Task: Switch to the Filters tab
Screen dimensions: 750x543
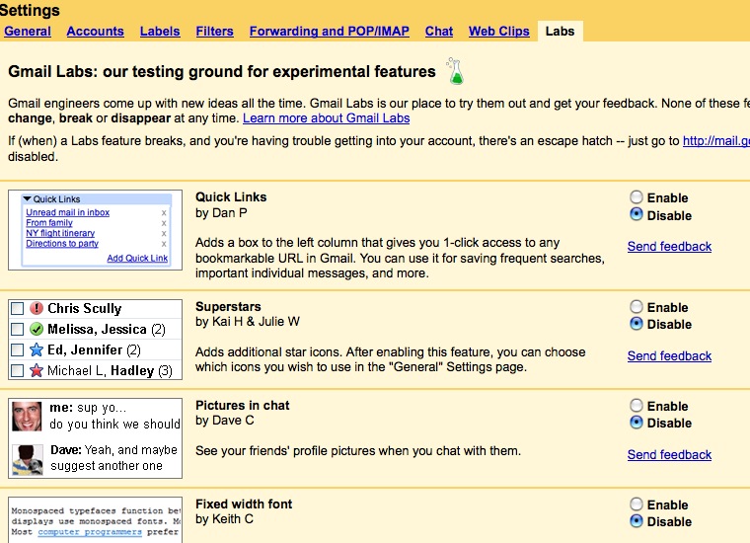Action: pos(215,31)
